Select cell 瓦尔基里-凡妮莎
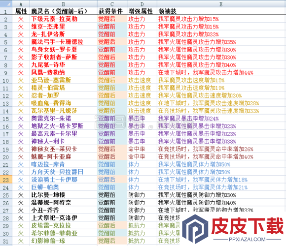The width and height of the screenshot is (286, 246). 64,111
